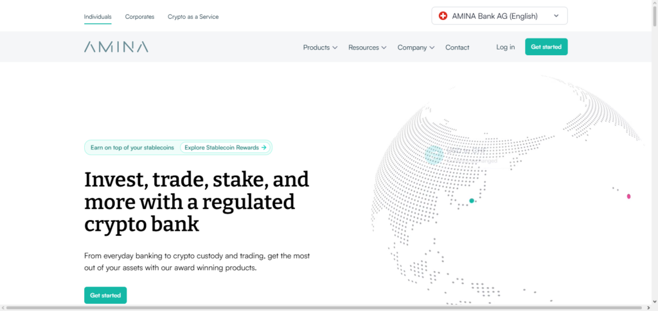Viewport: 658px width, 311px height.
Task: Click the arrow in Explore Stablecoin Rewards
Action: click(263, 147)
